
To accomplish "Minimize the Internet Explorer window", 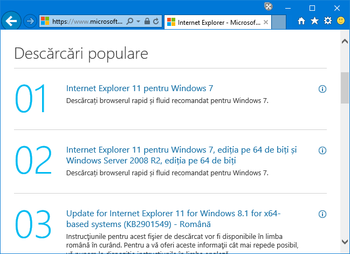I will [288, 8].
